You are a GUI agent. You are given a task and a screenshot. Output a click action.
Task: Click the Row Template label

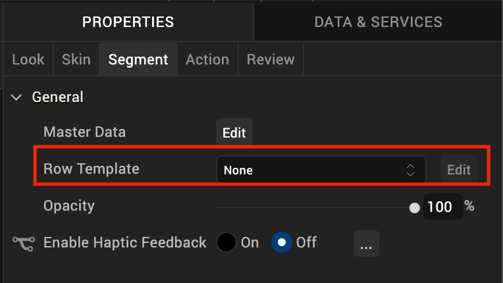[x=92, y=168]
